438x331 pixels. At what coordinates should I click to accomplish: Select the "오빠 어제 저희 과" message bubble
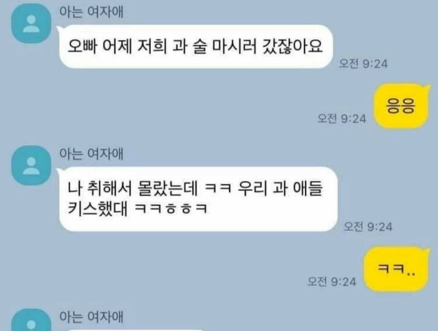196,46
